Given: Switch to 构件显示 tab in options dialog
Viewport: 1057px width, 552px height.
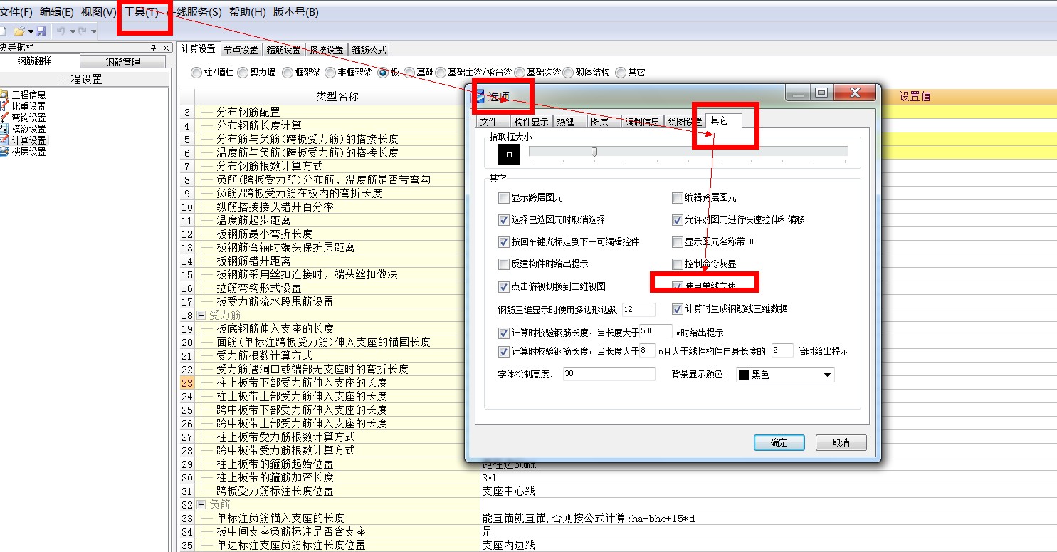Looking at the screenshot, I should coord(531,122).
